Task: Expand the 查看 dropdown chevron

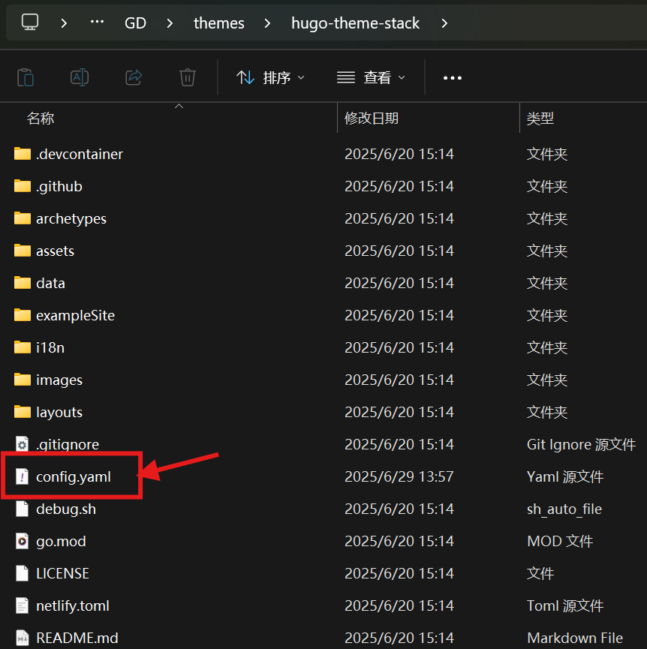Action: tap(401, 77)
